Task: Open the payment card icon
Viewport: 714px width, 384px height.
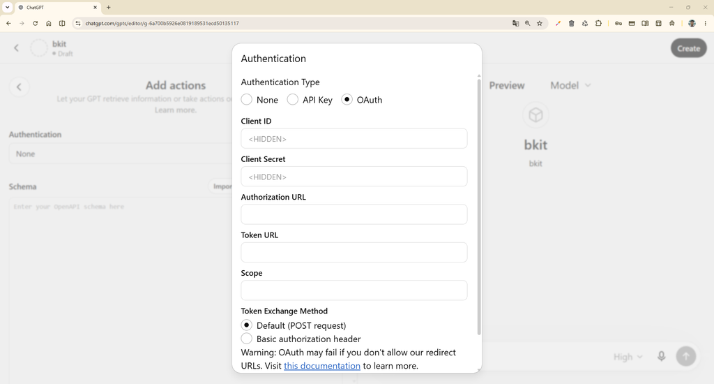Action: coord(632,23)
